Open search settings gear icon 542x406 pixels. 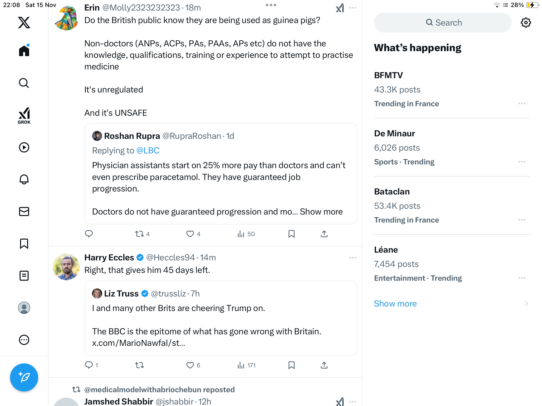pos(526,23)
